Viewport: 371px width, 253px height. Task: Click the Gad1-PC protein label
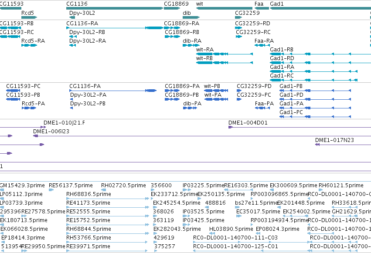click(291, 112)
